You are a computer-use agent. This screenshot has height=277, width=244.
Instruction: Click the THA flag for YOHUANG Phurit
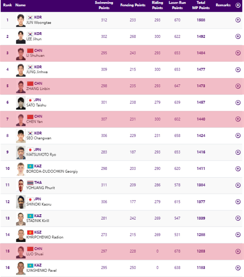tap(30, 182)
